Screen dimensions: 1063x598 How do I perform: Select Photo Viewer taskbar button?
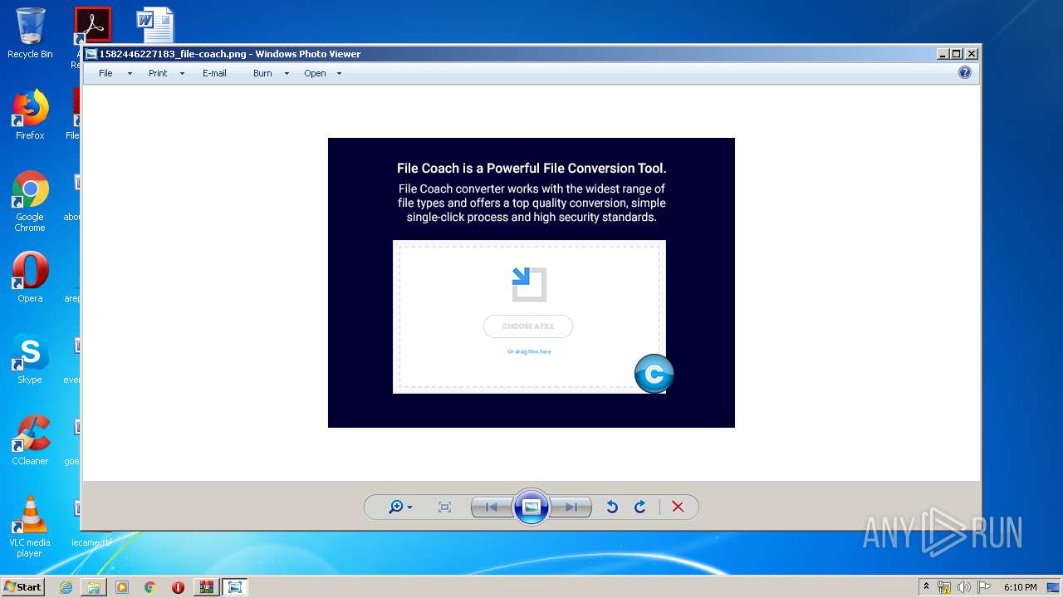pos(235,587)
